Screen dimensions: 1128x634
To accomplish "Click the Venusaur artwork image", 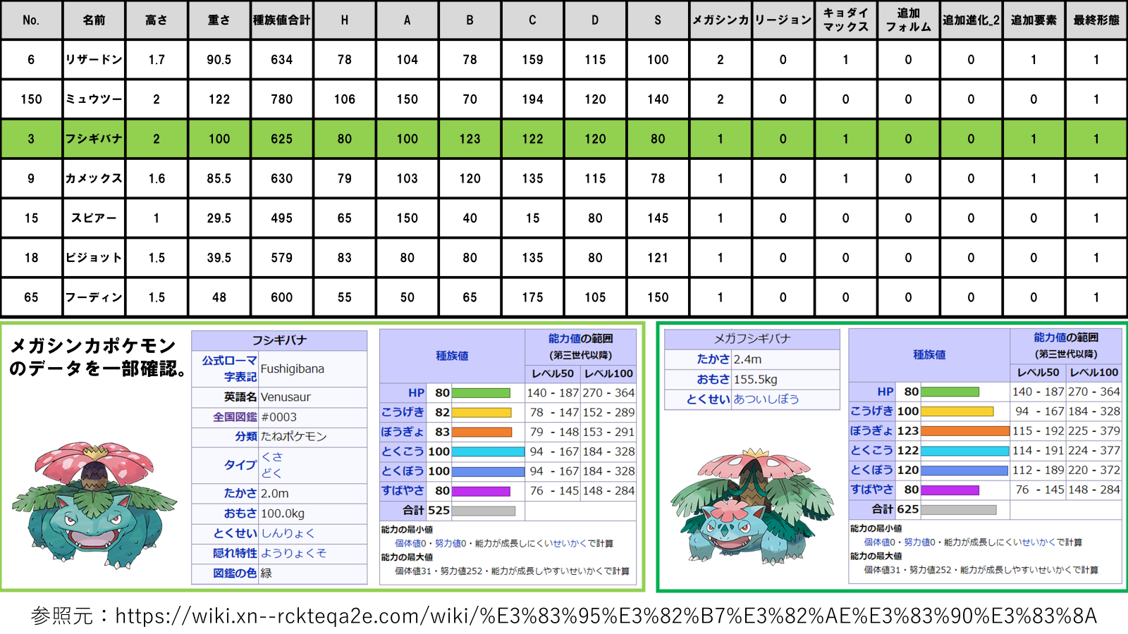I will (x=94, y=506).
